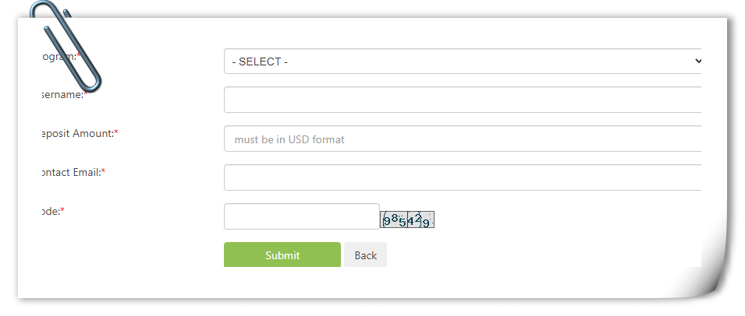Focus the Contact Email input box

coord(463,177)
